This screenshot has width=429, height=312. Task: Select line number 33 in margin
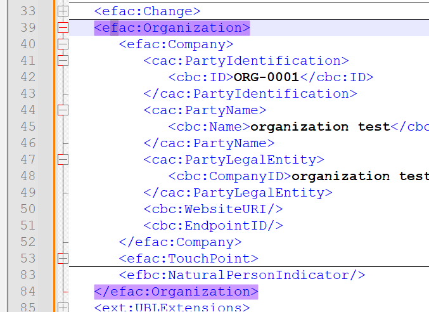point(28,11)
